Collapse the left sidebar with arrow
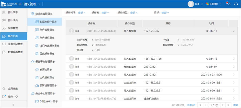241x108 pixels. pyautogui.click(x=14, y=104)
